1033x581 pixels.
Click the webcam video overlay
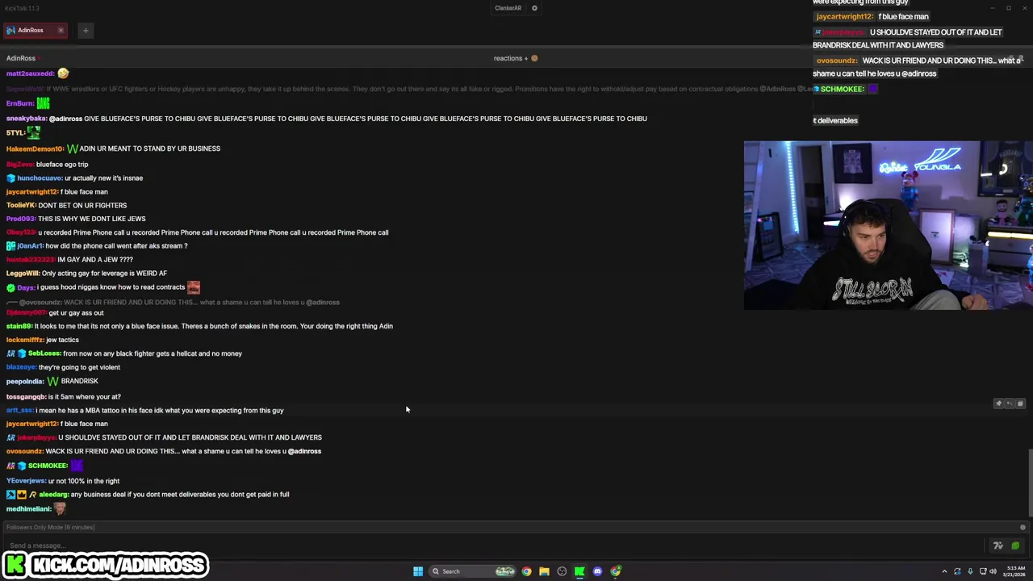tap(888, 225)
